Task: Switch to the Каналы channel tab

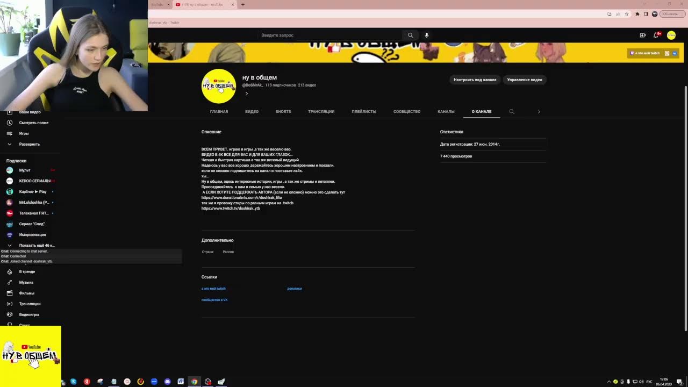Action: tap(446, 111)
